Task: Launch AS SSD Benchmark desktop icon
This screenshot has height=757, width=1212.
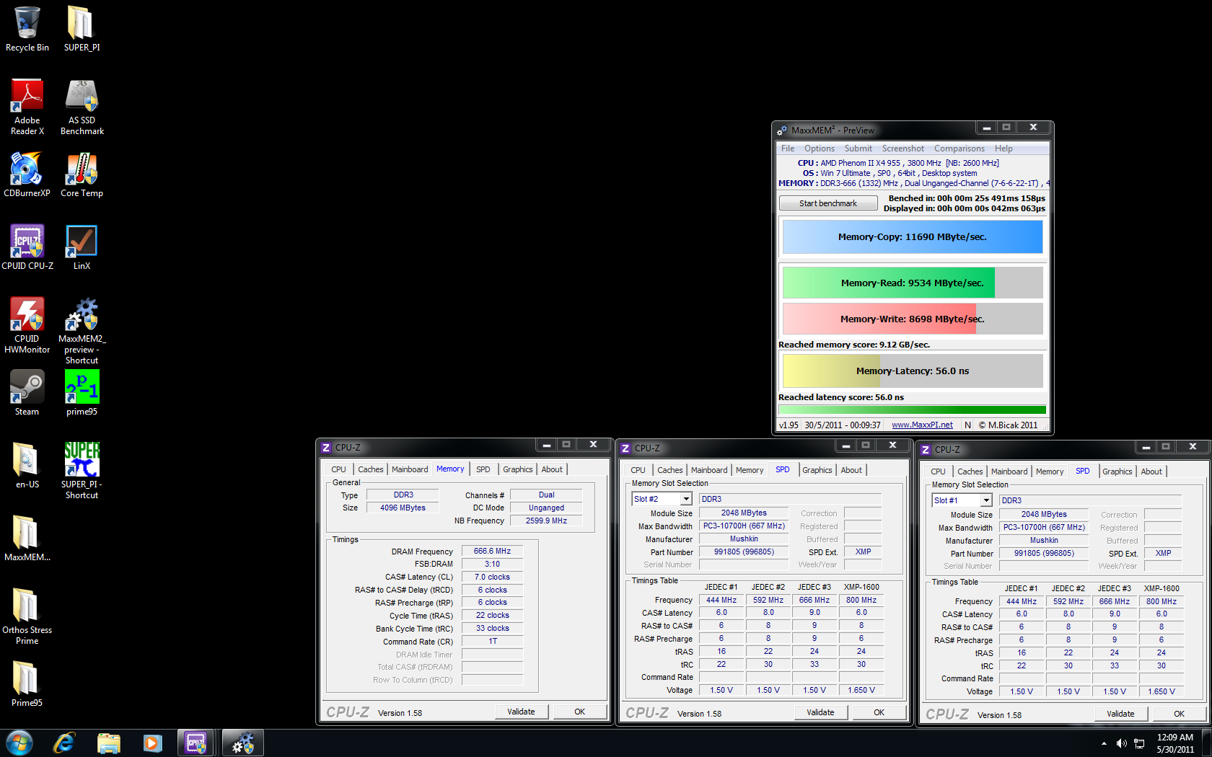Action: (82, 107)
